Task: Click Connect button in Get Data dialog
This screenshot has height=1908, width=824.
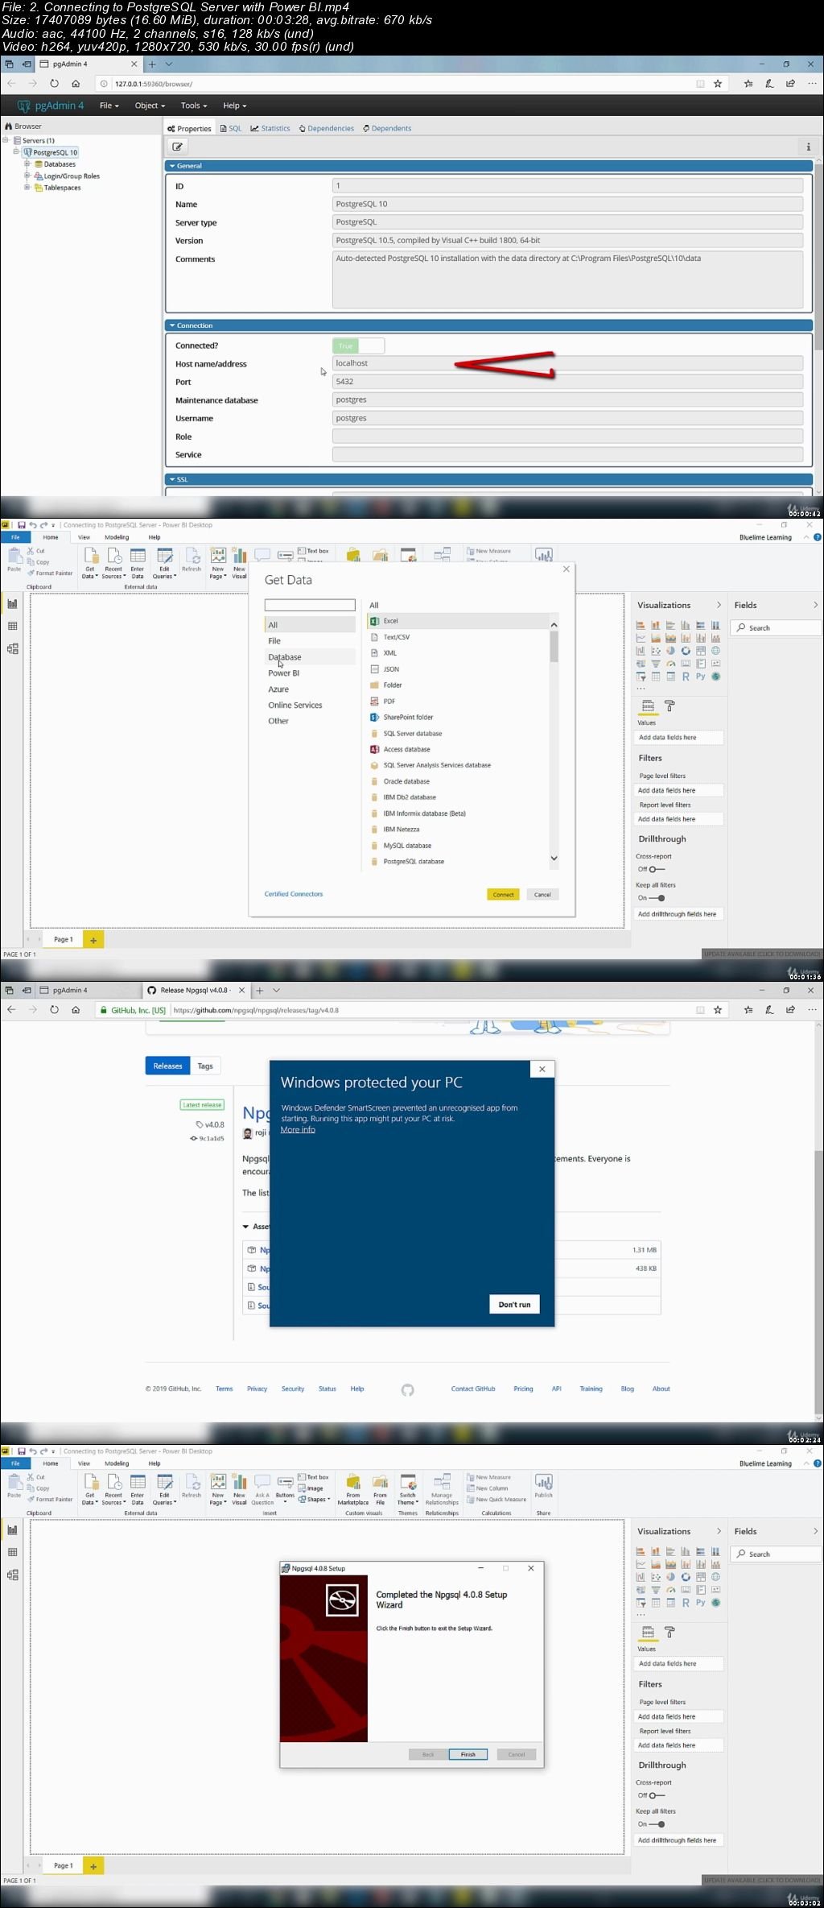Action: [x=503, y=894]
